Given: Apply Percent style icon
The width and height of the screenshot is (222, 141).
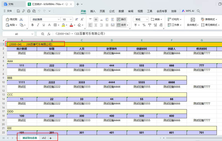Looking at the screenshot, I should (144, 25).
